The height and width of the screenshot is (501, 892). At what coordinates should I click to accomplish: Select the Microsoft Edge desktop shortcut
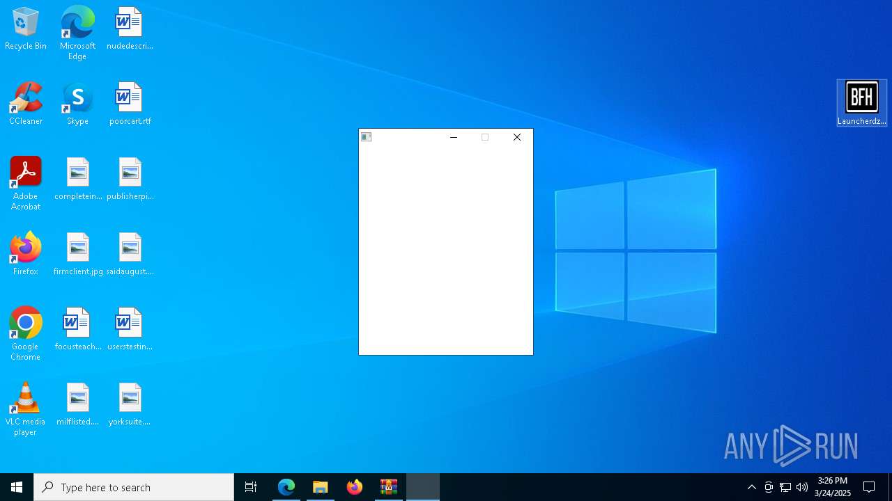click(x=77, y=33)
